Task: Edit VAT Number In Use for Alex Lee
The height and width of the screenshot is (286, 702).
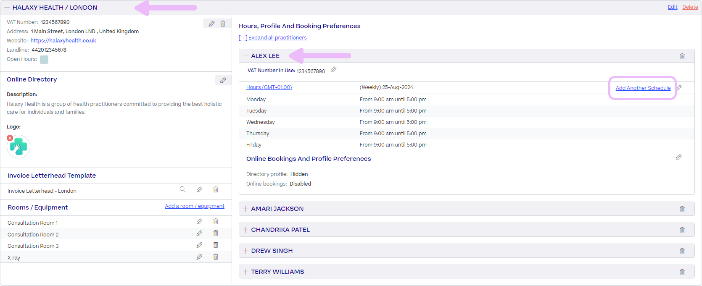Action: [x=333, y=70]
